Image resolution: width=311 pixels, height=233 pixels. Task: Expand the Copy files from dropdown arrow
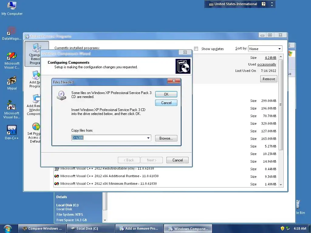click(x=148, y=138)
